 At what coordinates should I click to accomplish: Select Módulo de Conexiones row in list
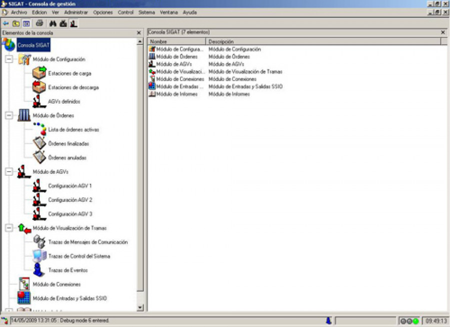pyautogui.click(x=176, y=79)
